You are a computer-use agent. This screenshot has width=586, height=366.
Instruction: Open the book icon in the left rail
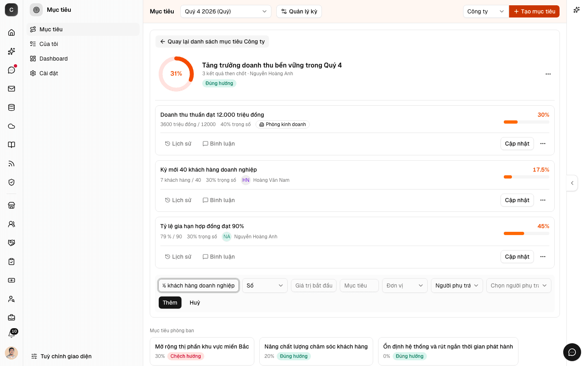pos(11,145)
